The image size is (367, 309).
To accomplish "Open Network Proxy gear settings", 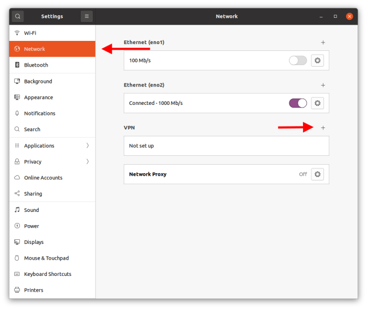I will tap(317, 174).
